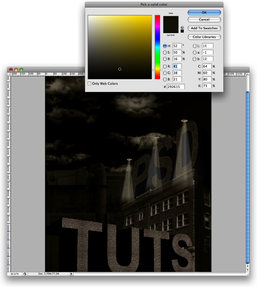Image resolution: width=257 pixels, height=287 pixels.
Task: Click the ruler origin corner box
Action: pyautogui.click(x=9, y=74)
